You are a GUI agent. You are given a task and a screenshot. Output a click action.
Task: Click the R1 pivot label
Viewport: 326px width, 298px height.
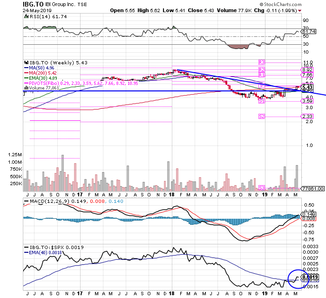coord(262,75)
